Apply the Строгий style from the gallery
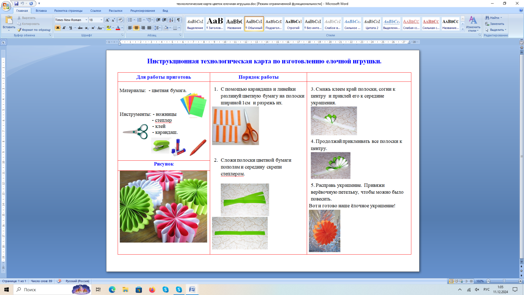The height and width of the screenshot is (295, 524). [293, 23]
